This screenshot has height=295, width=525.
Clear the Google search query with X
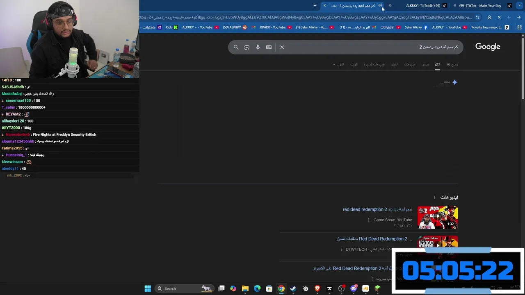(x=282, y=47)
